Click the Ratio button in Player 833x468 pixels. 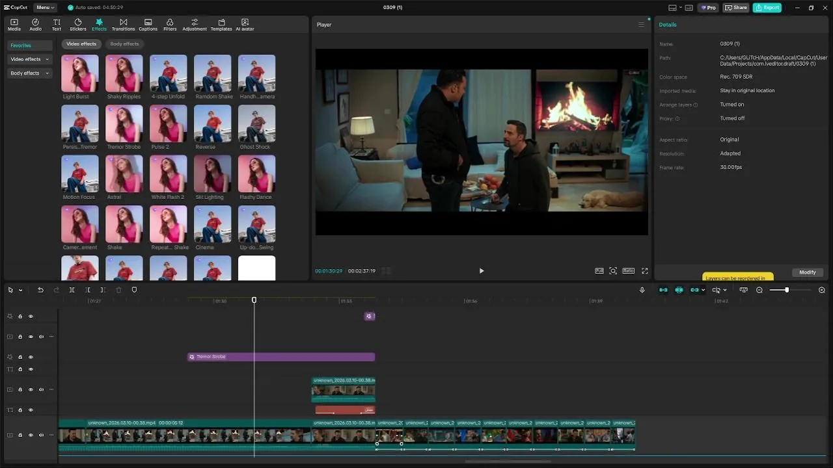pyautogui.click(x=628, y=271)
